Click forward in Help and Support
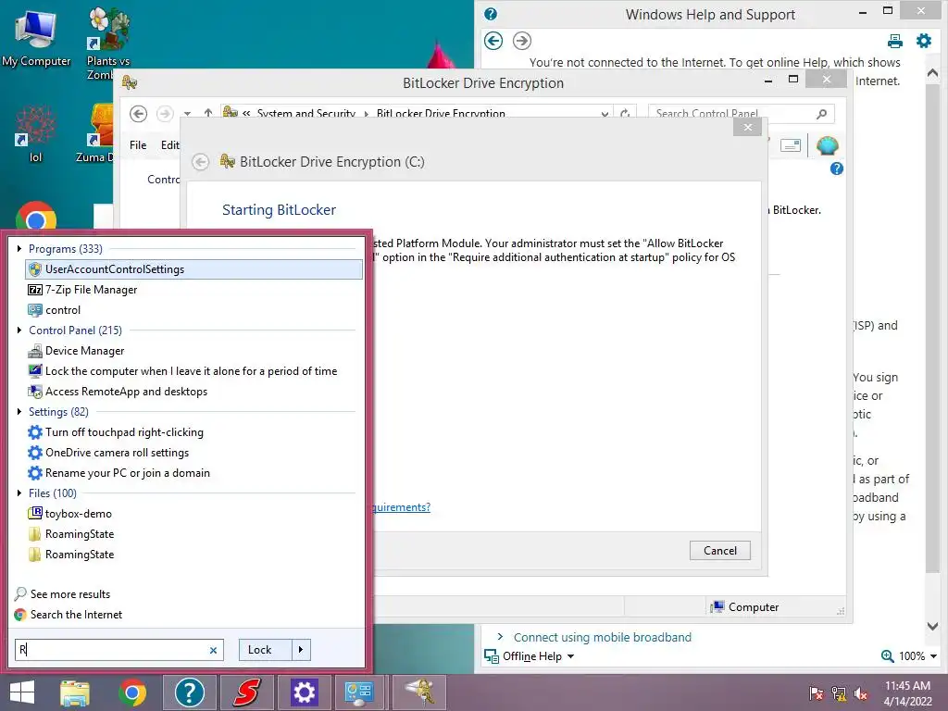Image resolution: width=948 pixels, height=711 pixels. pyautogui.click(x=522, y=41)
